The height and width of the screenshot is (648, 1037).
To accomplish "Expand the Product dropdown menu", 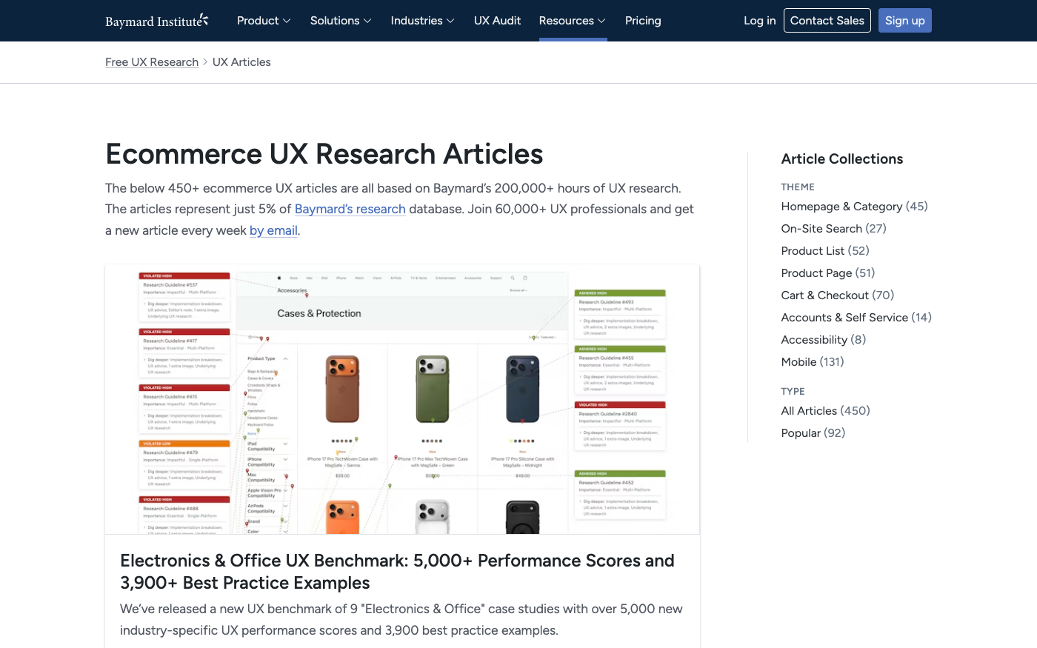I will pyautogui.click(x=264, y=21).
